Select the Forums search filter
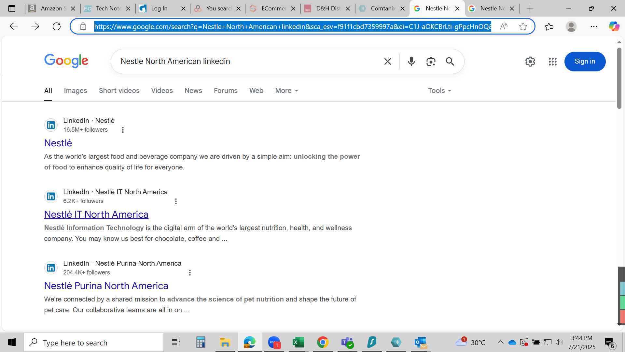The width and height of the screenshot is (625, 352). coord(226,91)
